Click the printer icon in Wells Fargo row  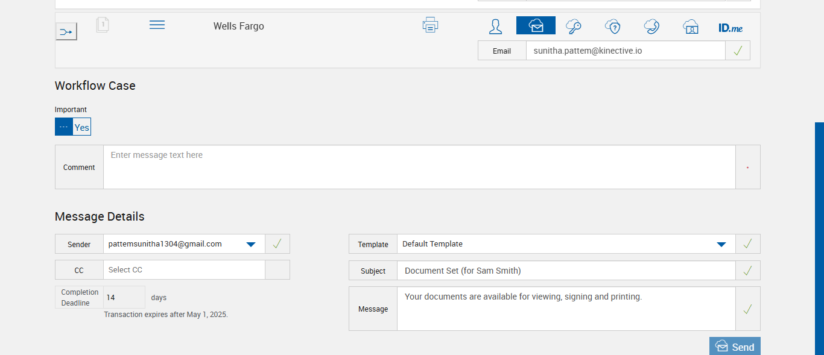[430, 25]
